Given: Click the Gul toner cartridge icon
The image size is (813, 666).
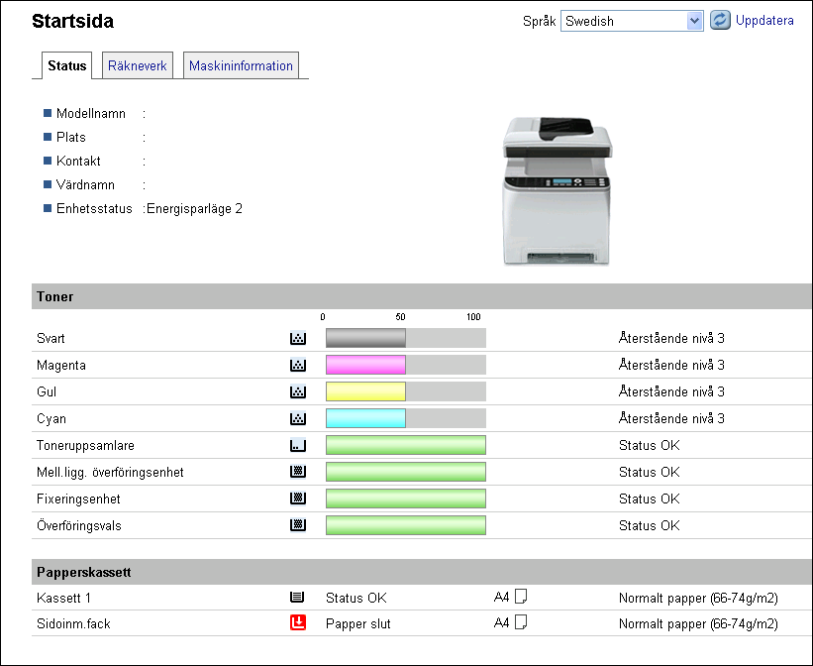Looking at the screenshot, I should pos(298,391).
